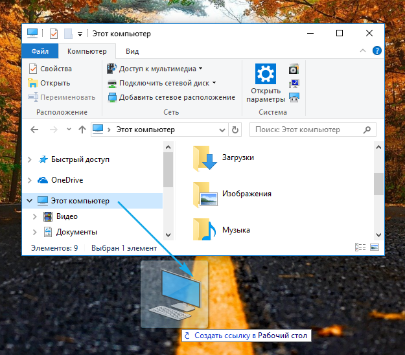Click the OneDrive cloud icon
Viewport: 405px width, 355px height.
(x=43, y=180)
